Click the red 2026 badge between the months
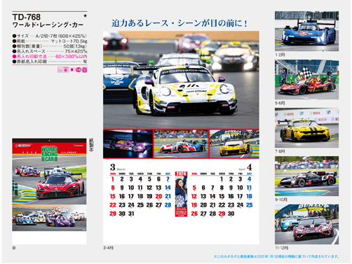 click(x=181, y=174)
